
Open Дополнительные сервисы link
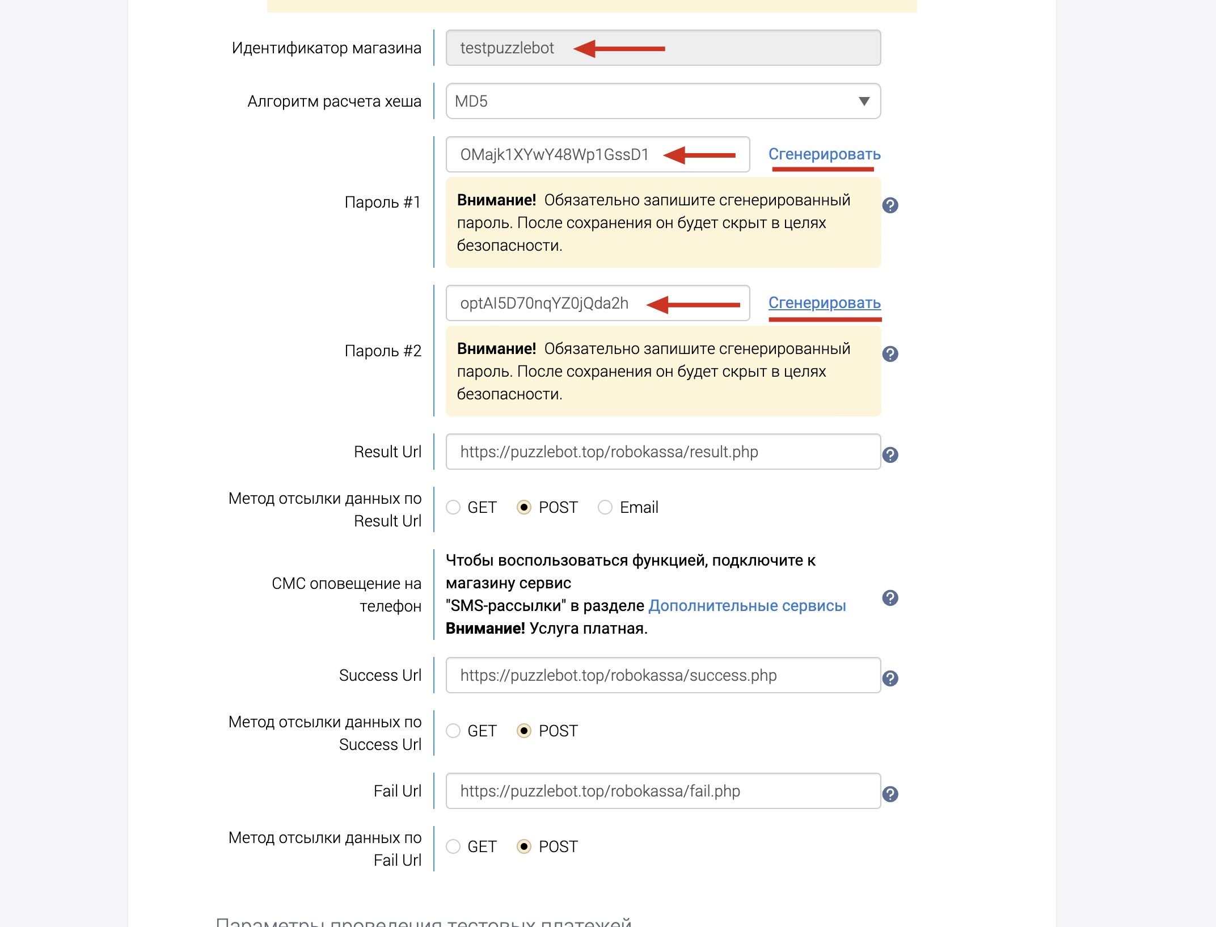pyautogui.click(x=747, y=606)
